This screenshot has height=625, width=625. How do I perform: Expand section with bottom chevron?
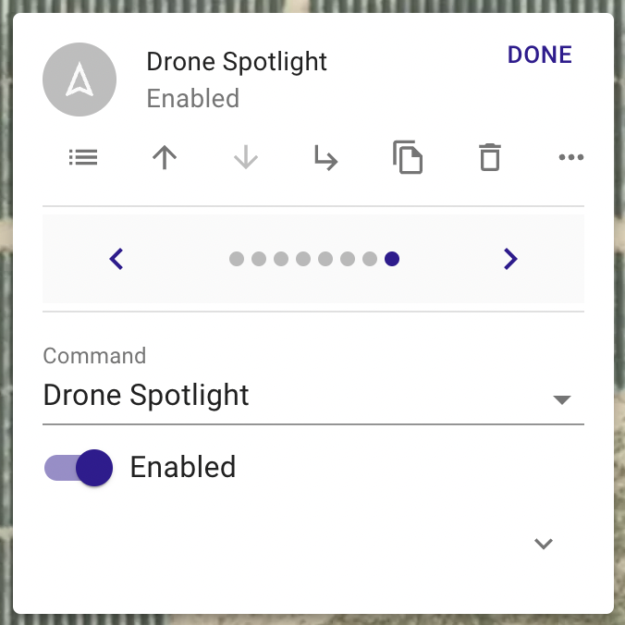point(544,544)
